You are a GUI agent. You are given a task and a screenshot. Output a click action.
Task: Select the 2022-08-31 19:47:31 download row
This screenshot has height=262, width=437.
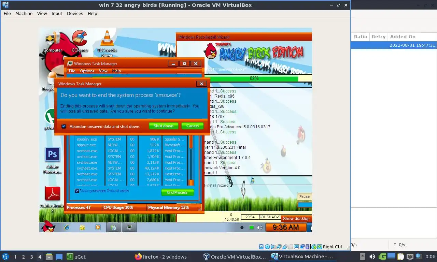394,45
